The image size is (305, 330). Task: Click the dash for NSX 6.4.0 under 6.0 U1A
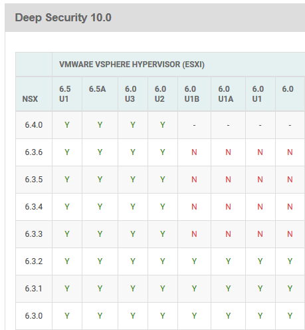(x=228, y=126)
